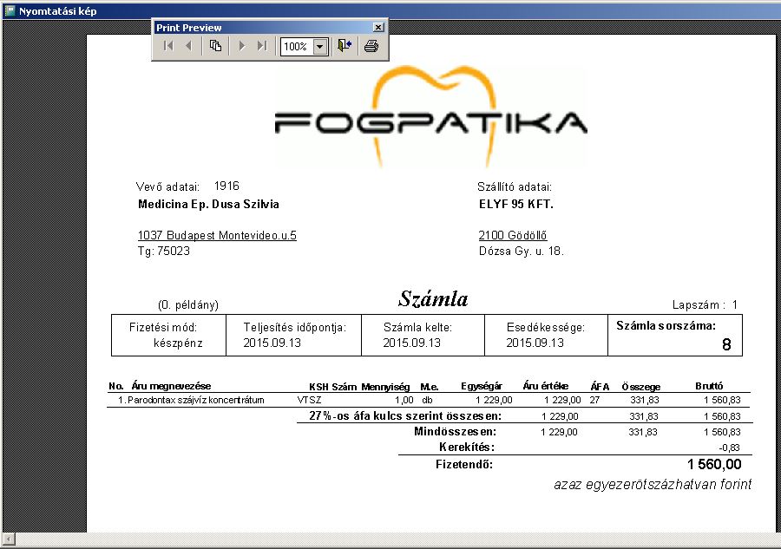
Task: Click the "Szállító adatai:" label
Action: click(515, 186)
